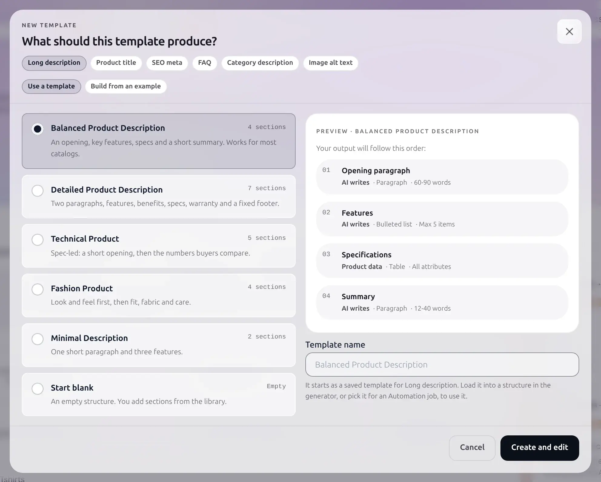The width and height of the screenshot is (601, 482).
Task: Choose the Minimal Description radio option
Action: (x=38, y=339)
